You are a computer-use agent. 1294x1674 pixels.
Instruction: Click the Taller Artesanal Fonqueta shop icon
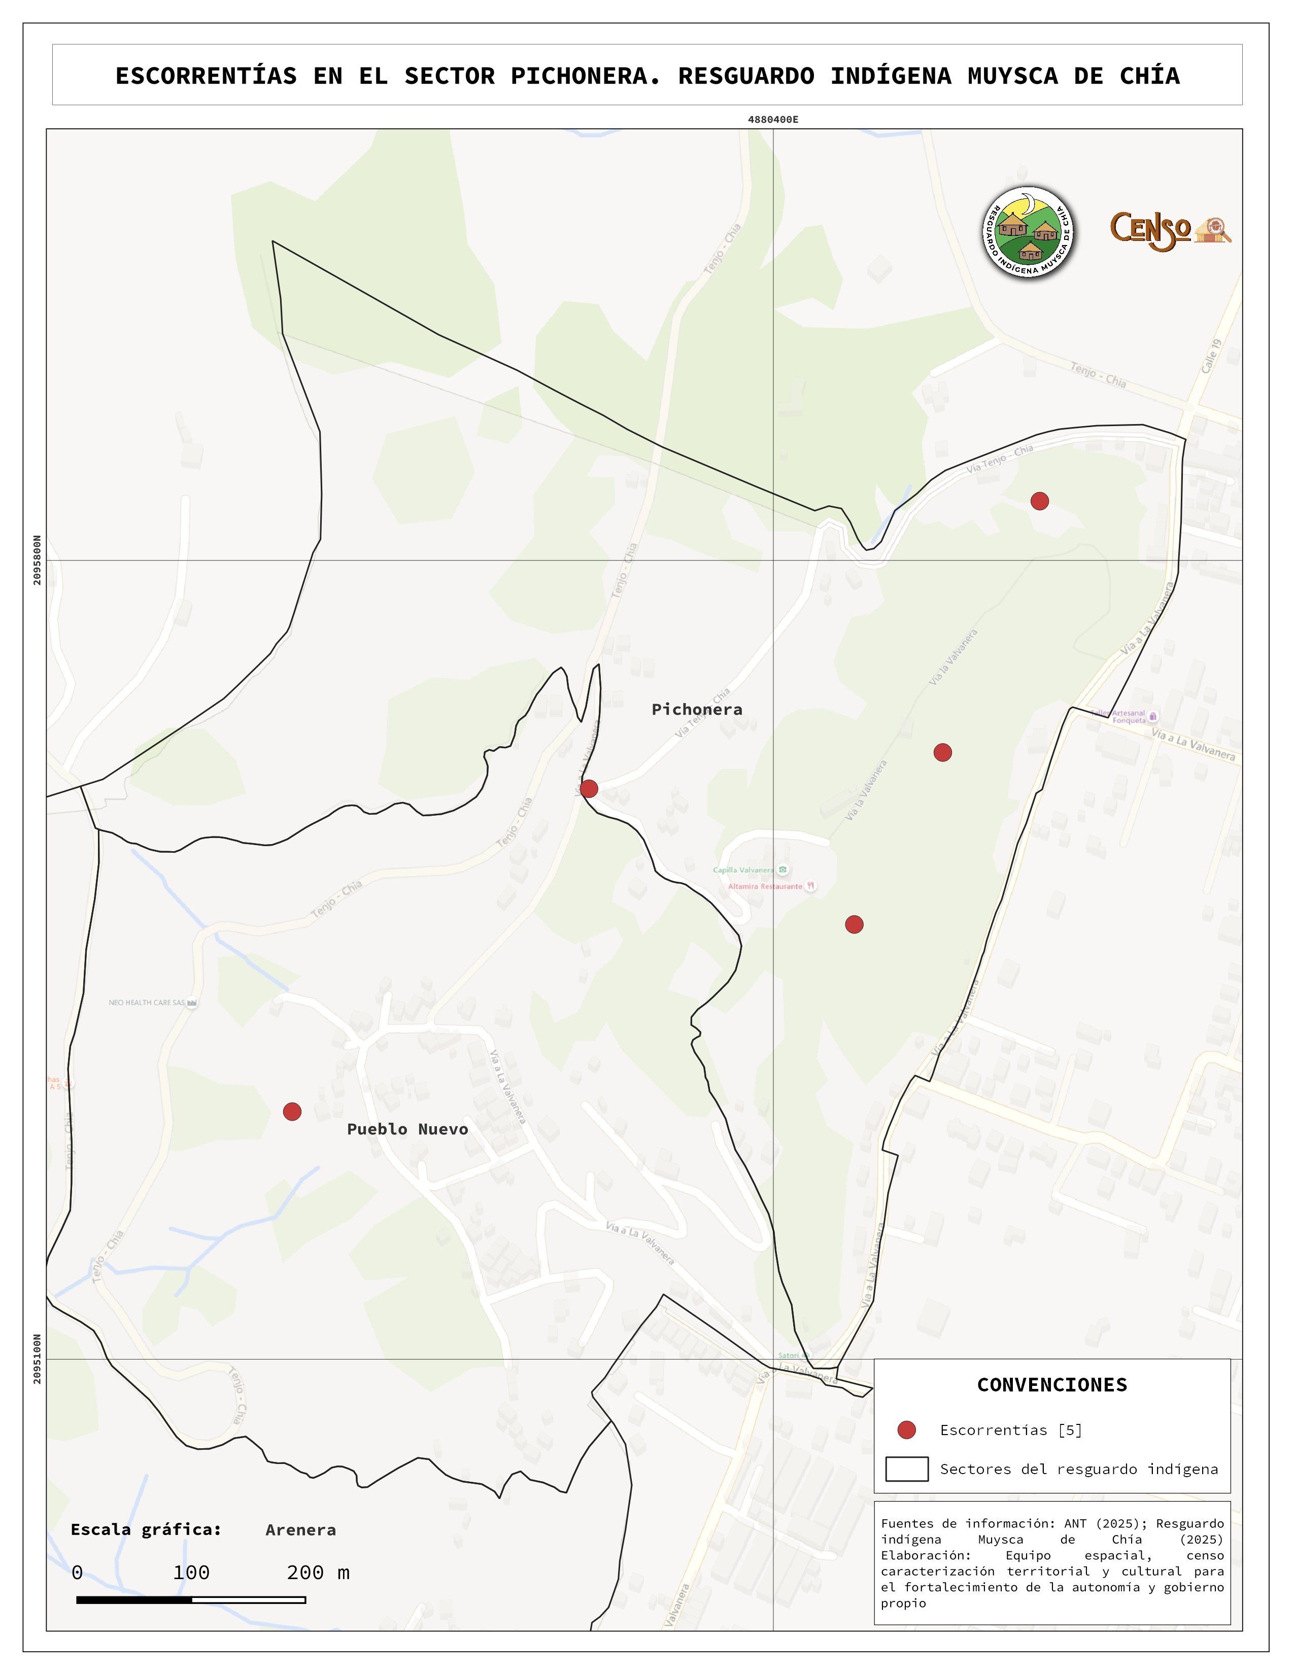tap(1153, 717)
